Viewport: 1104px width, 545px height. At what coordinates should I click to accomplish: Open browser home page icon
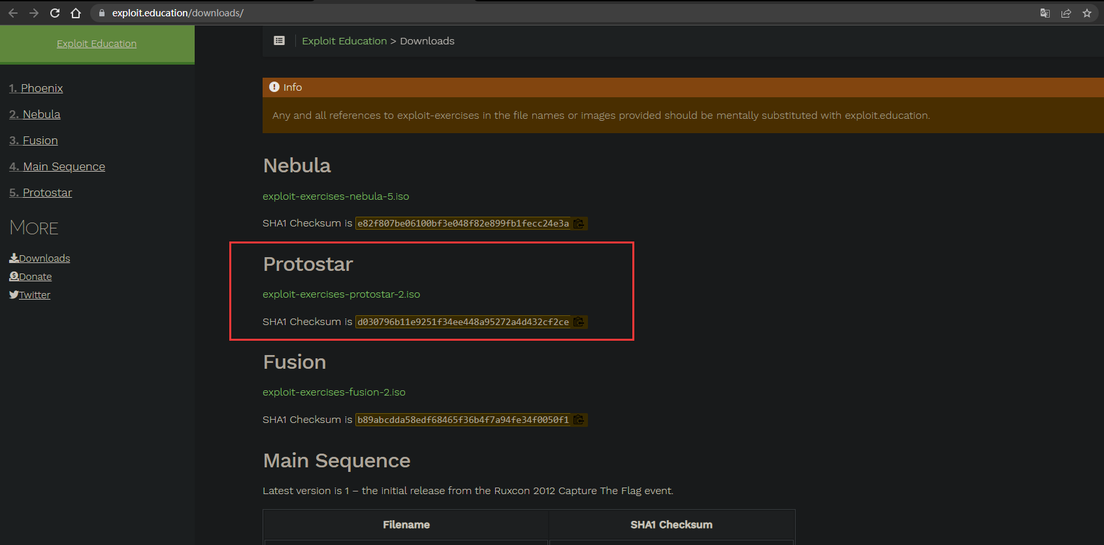point(76,13)
